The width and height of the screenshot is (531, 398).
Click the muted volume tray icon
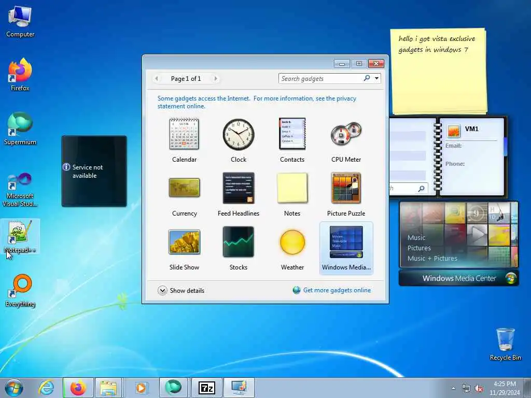[x=479, y=389]
